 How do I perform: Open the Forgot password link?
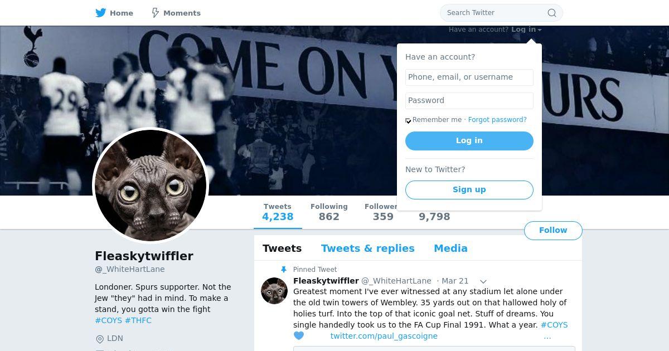point(497,120)
